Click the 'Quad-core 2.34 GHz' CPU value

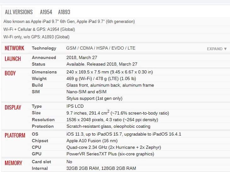pyautogui.click(x=114, y=147)
